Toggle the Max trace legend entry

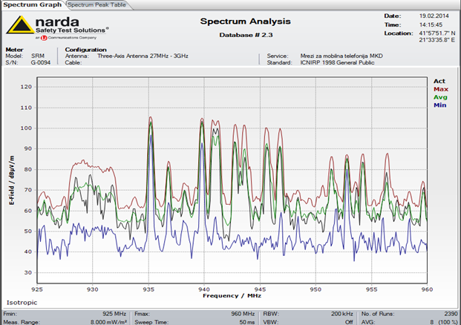(x=439, y=89)
